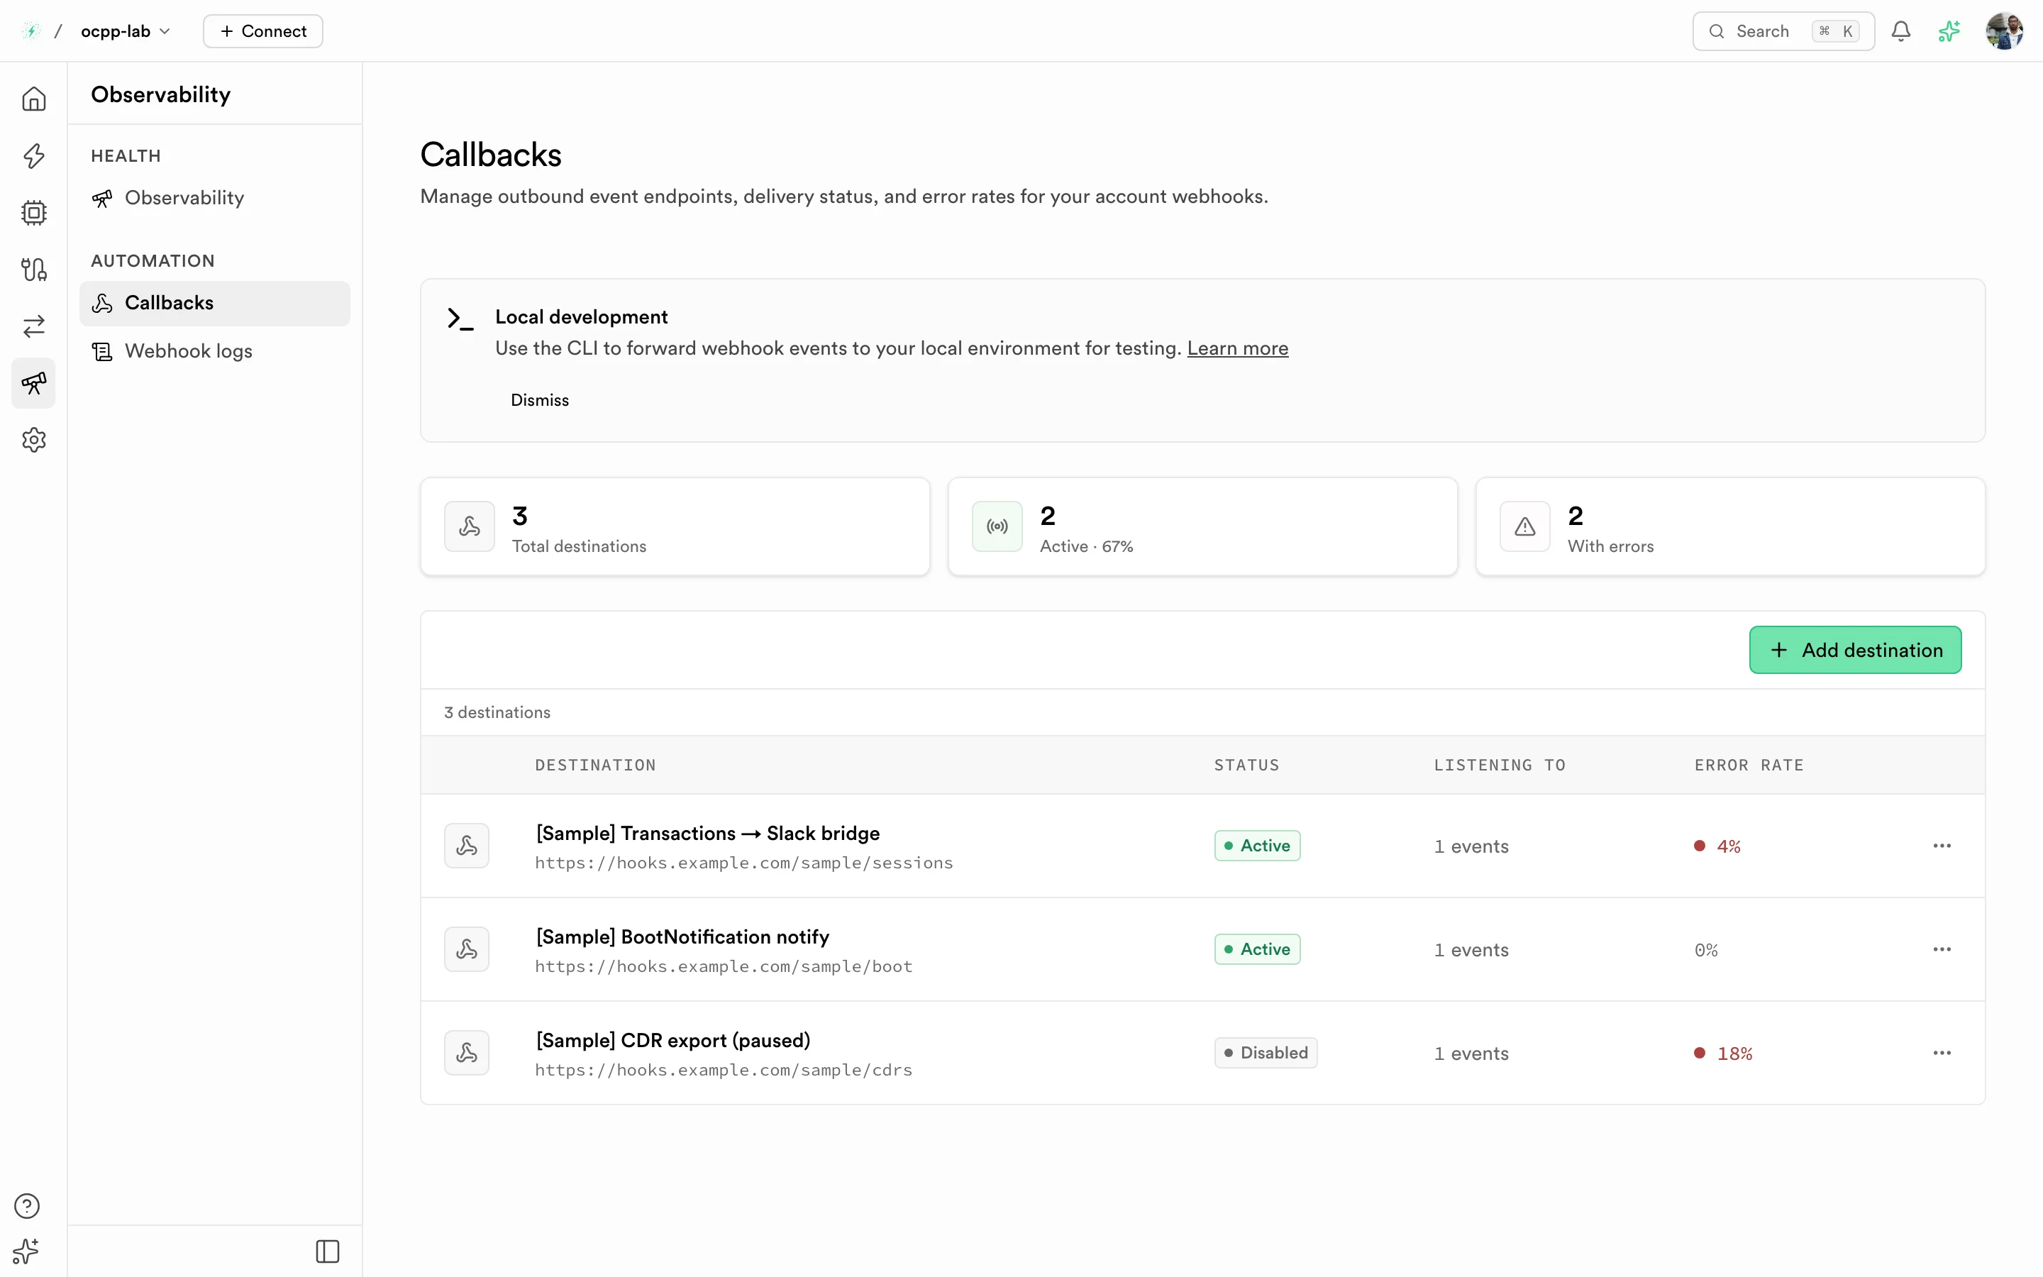Open more options for CDR export row
The image size is (2043, 1277).
point(1942,1052)
